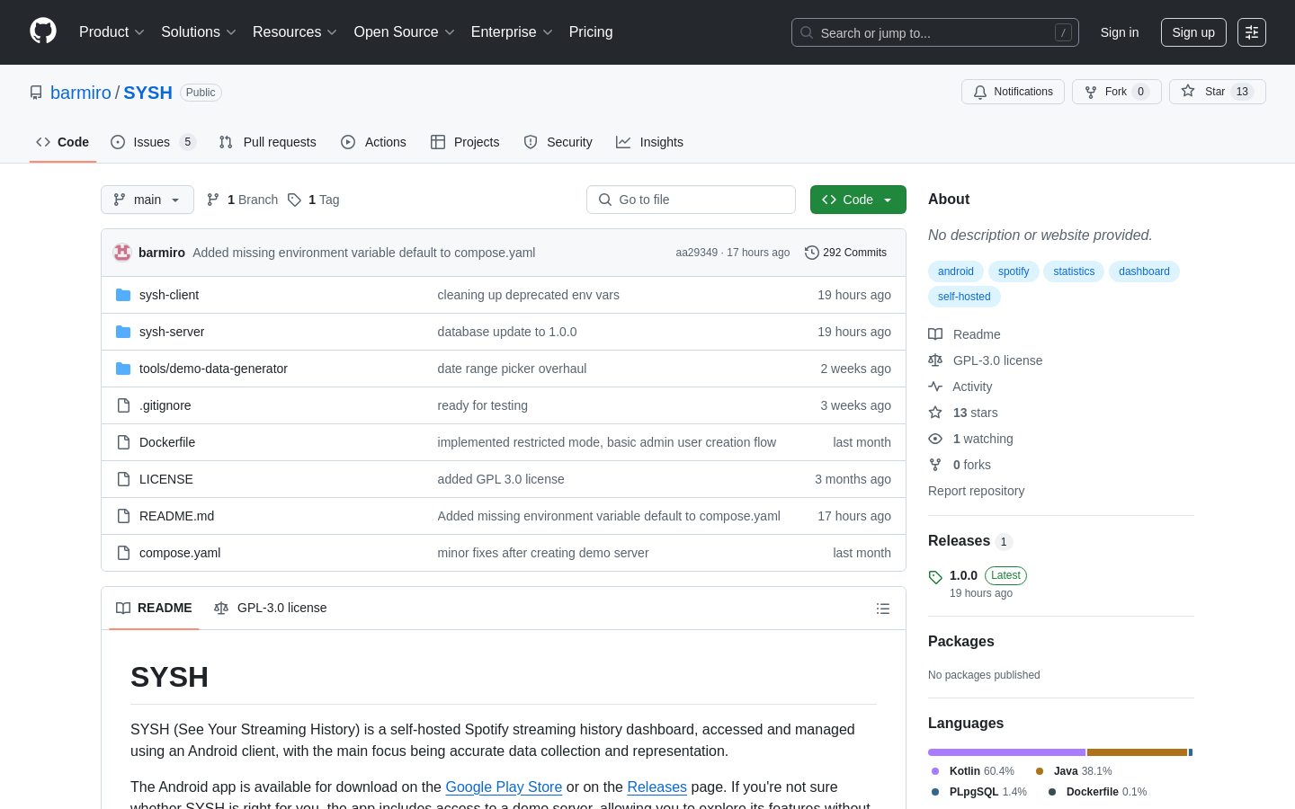This screenshot has width=1295, height=809.
Task: Expand the Product menu
Action: pyautogui.click(x=112, y=32)
